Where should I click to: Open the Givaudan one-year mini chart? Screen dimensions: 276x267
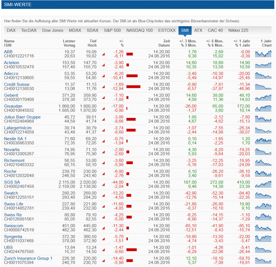tap(263, 108)
